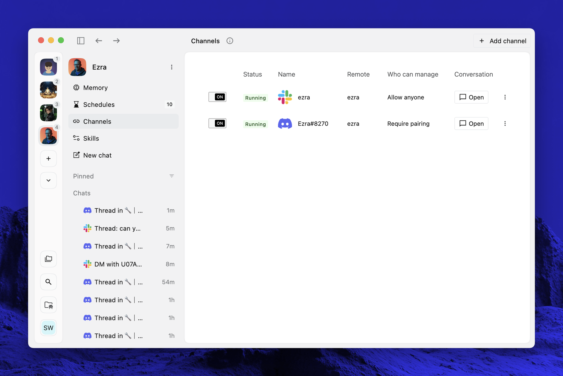Click the Remote column header
Image resolution: width=563 pixels, height=376 pixels.
pos(358,74)
